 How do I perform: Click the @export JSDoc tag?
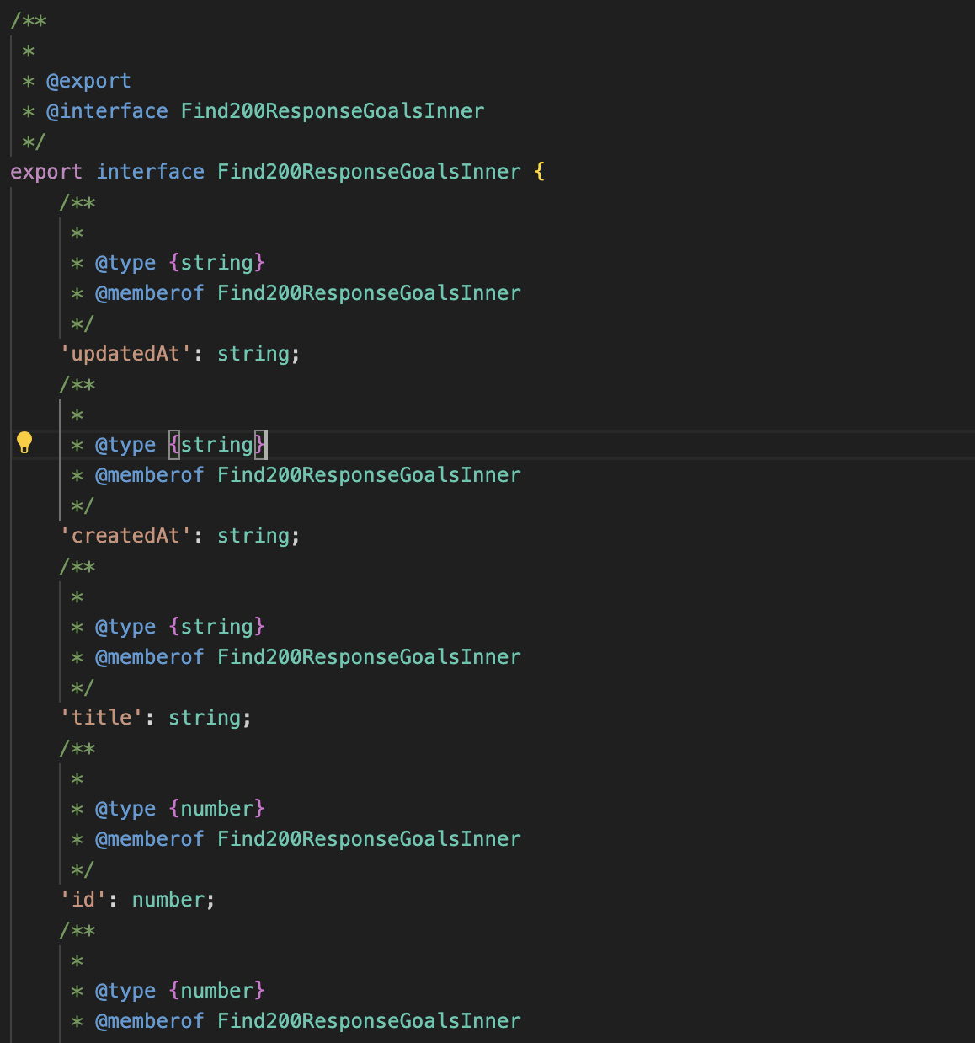pos(88,81)
